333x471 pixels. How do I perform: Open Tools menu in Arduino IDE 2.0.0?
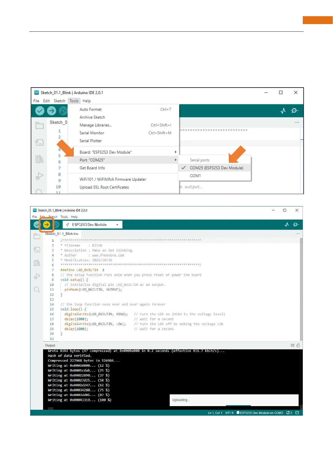64,217
